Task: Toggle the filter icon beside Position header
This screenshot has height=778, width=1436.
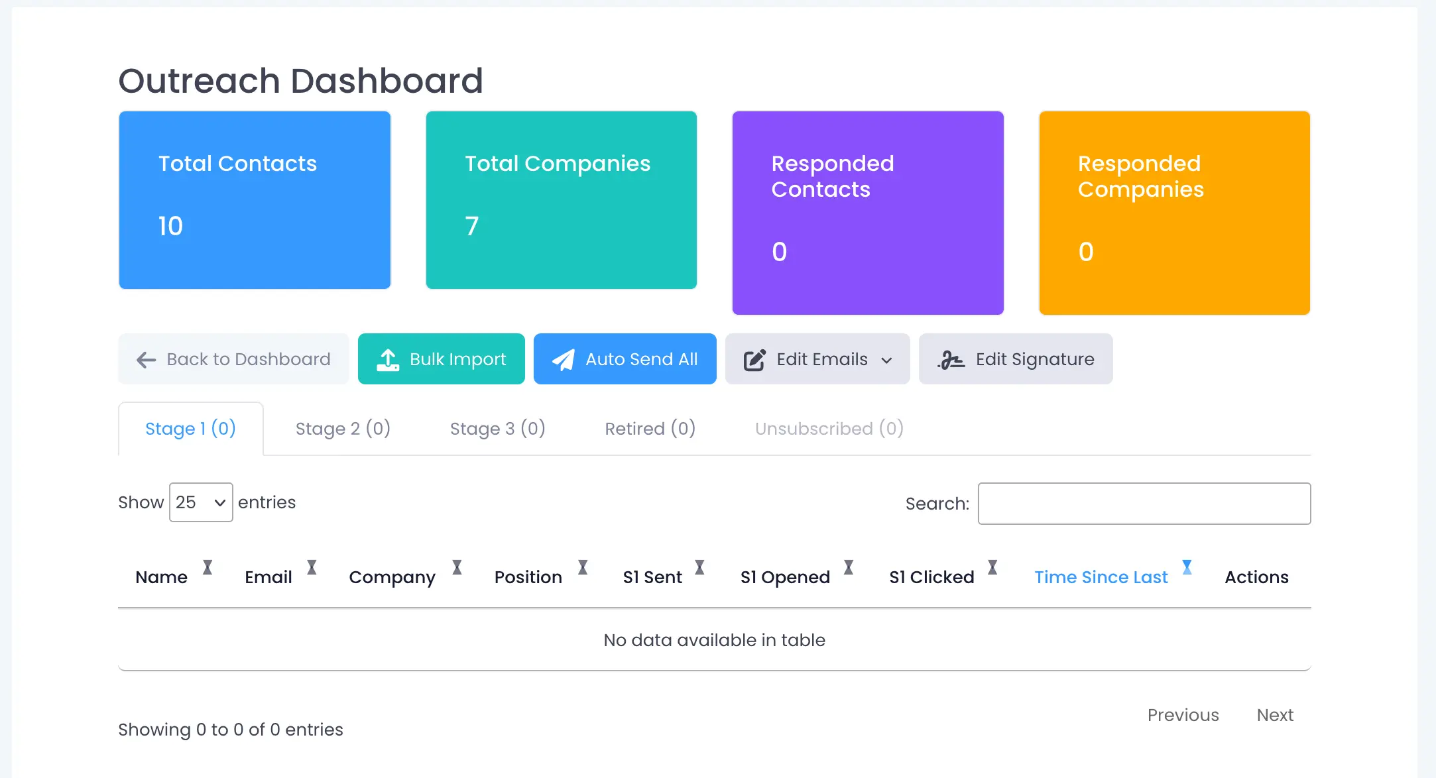Action: tap(583, 567)
